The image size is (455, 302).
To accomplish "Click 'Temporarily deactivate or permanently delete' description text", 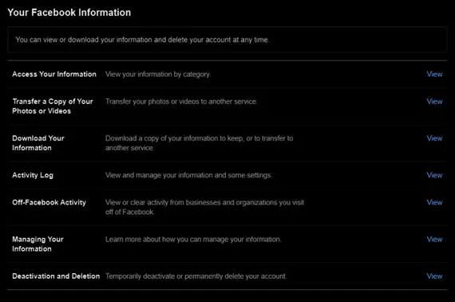I will point(196,276).
